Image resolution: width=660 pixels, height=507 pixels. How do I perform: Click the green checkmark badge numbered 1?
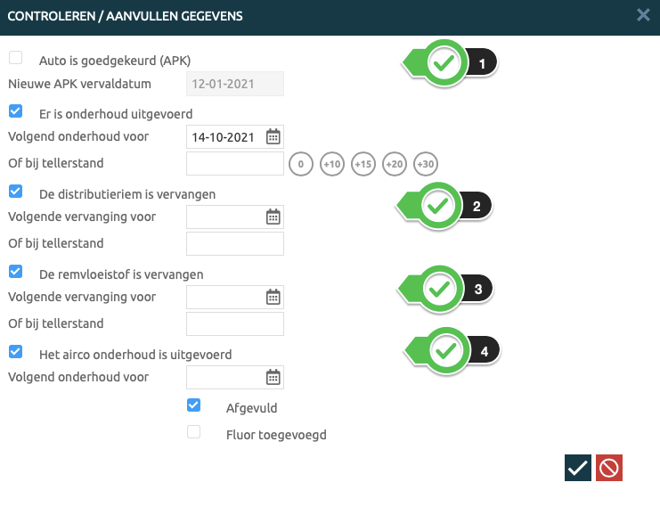(x=444, y=63)
